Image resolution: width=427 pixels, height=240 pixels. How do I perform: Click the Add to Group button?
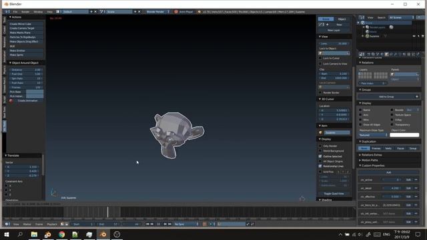click(x=388, y=97)
